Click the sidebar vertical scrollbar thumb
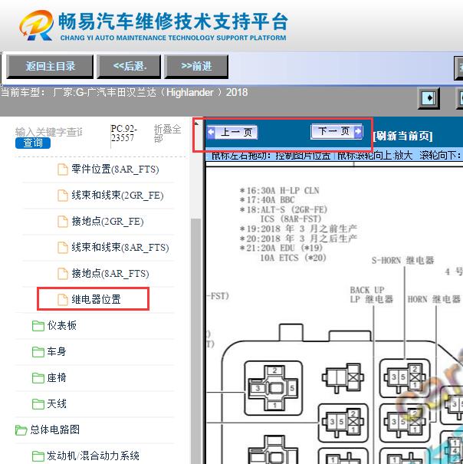Screen dimensions: 463x464 pyautogui.click(x=195, y=341)
